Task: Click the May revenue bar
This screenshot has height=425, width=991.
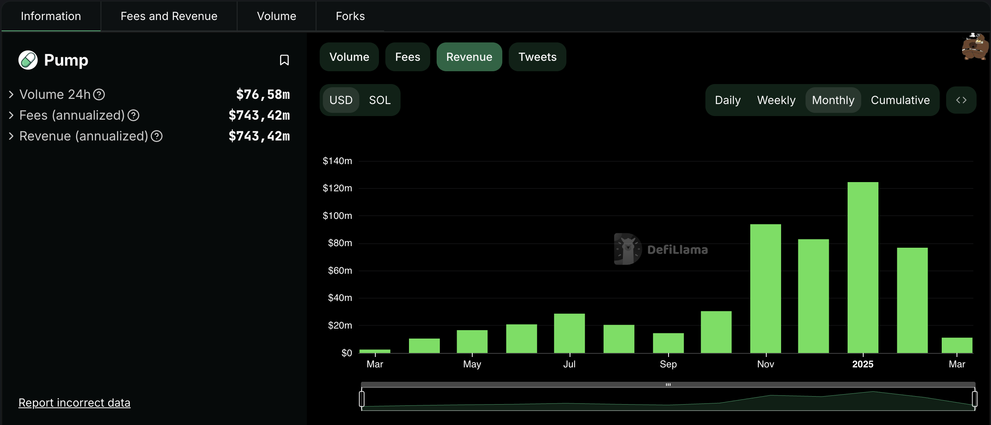Action: pyautogui.click(x=472, y=341)
